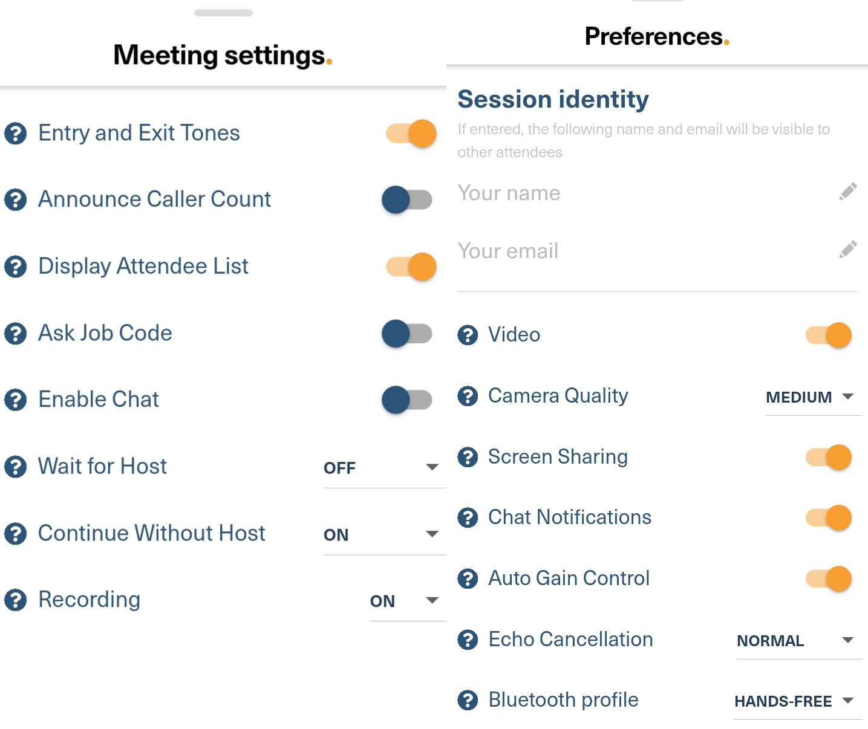868x729 pixels.
Task: Click help icon beside Announce Caller Count
Action: [15, 199]
